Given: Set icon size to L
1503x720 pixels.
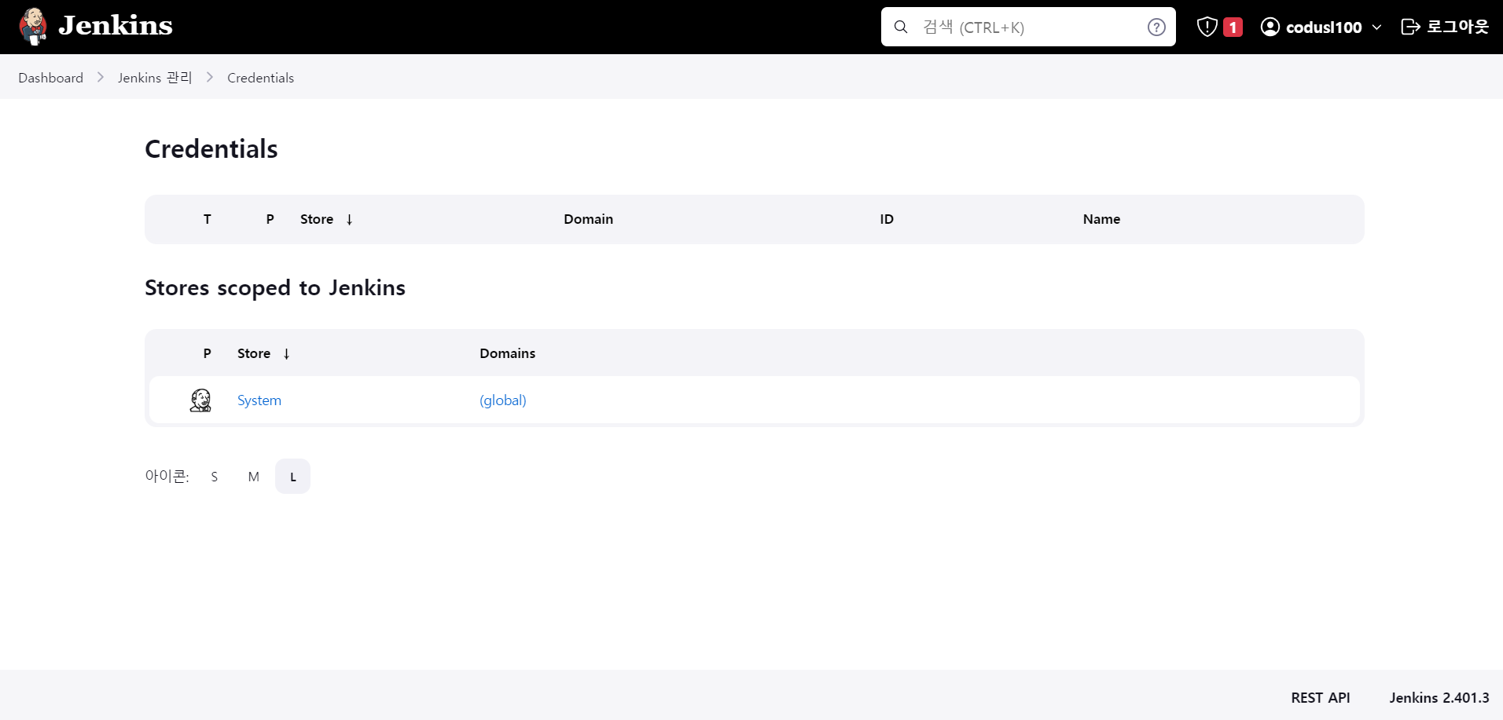Looking at the screenshot, I should coord(293,477).
